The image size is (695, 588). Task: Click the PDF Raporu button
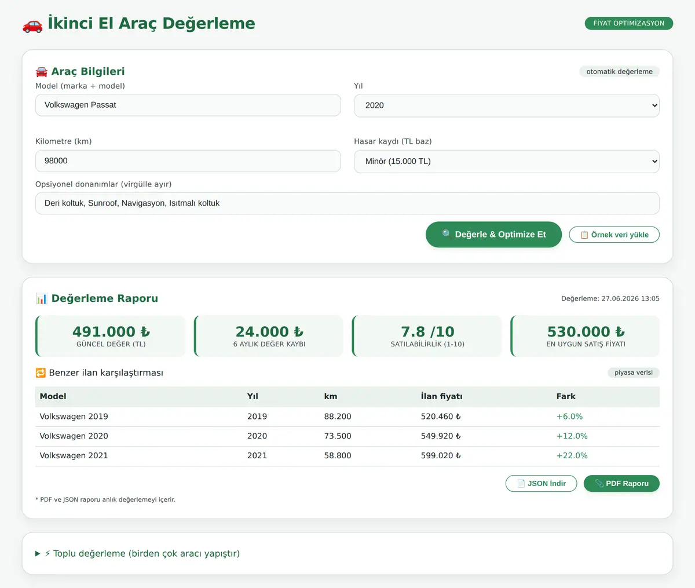coord(621,484)
